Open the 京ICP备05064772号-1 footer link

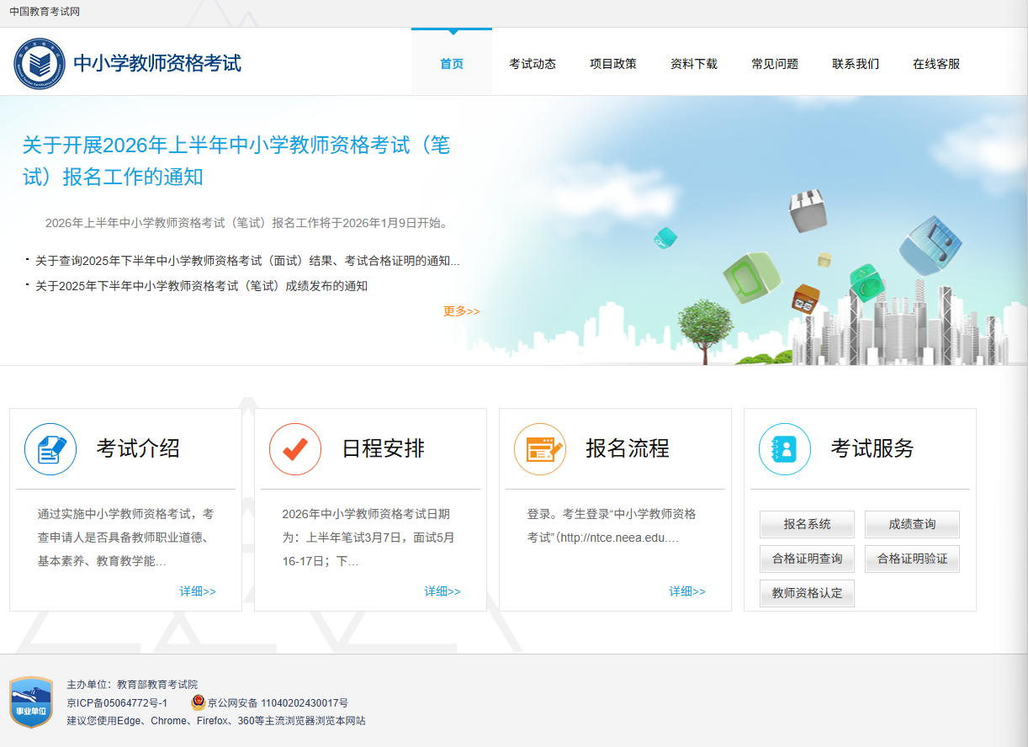[117, 702]
